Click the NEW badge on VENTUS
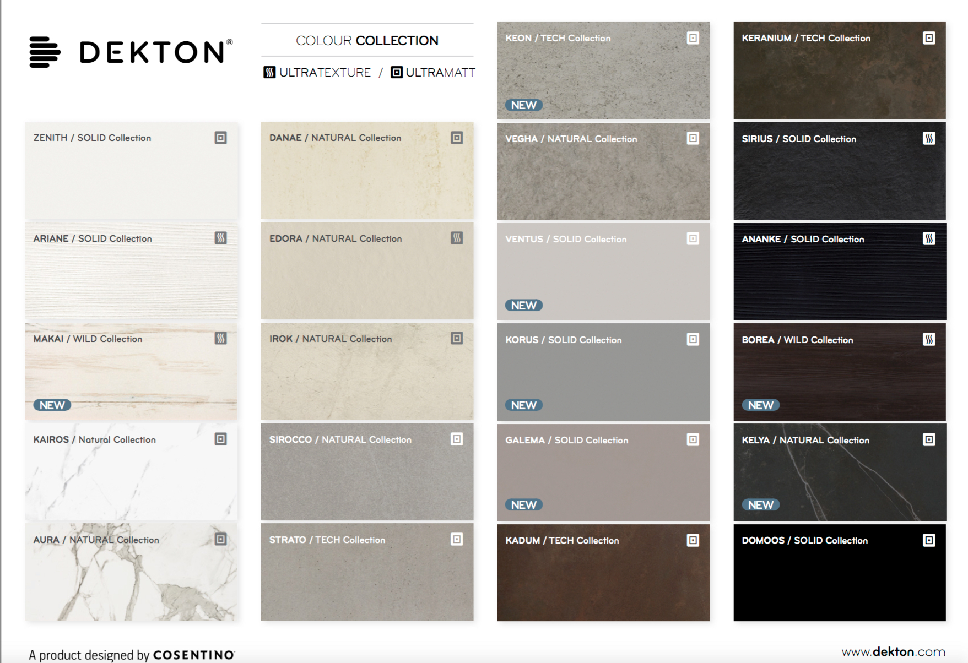 524,306
